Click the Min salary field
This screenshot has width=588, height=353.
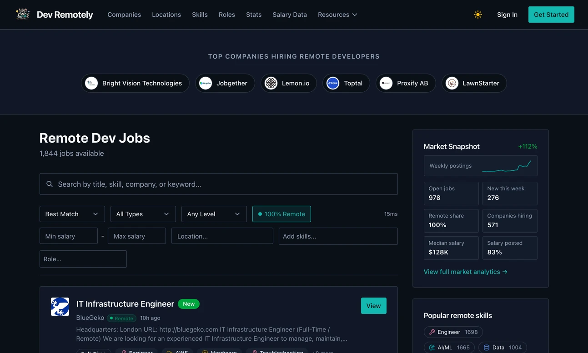click(69, 236)
